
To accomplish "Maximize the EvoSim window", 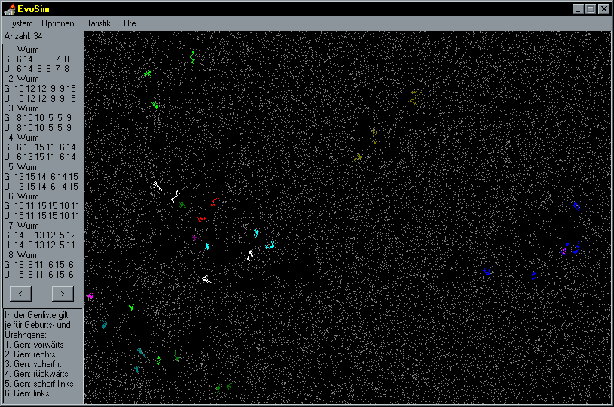I will pos(591,8).
